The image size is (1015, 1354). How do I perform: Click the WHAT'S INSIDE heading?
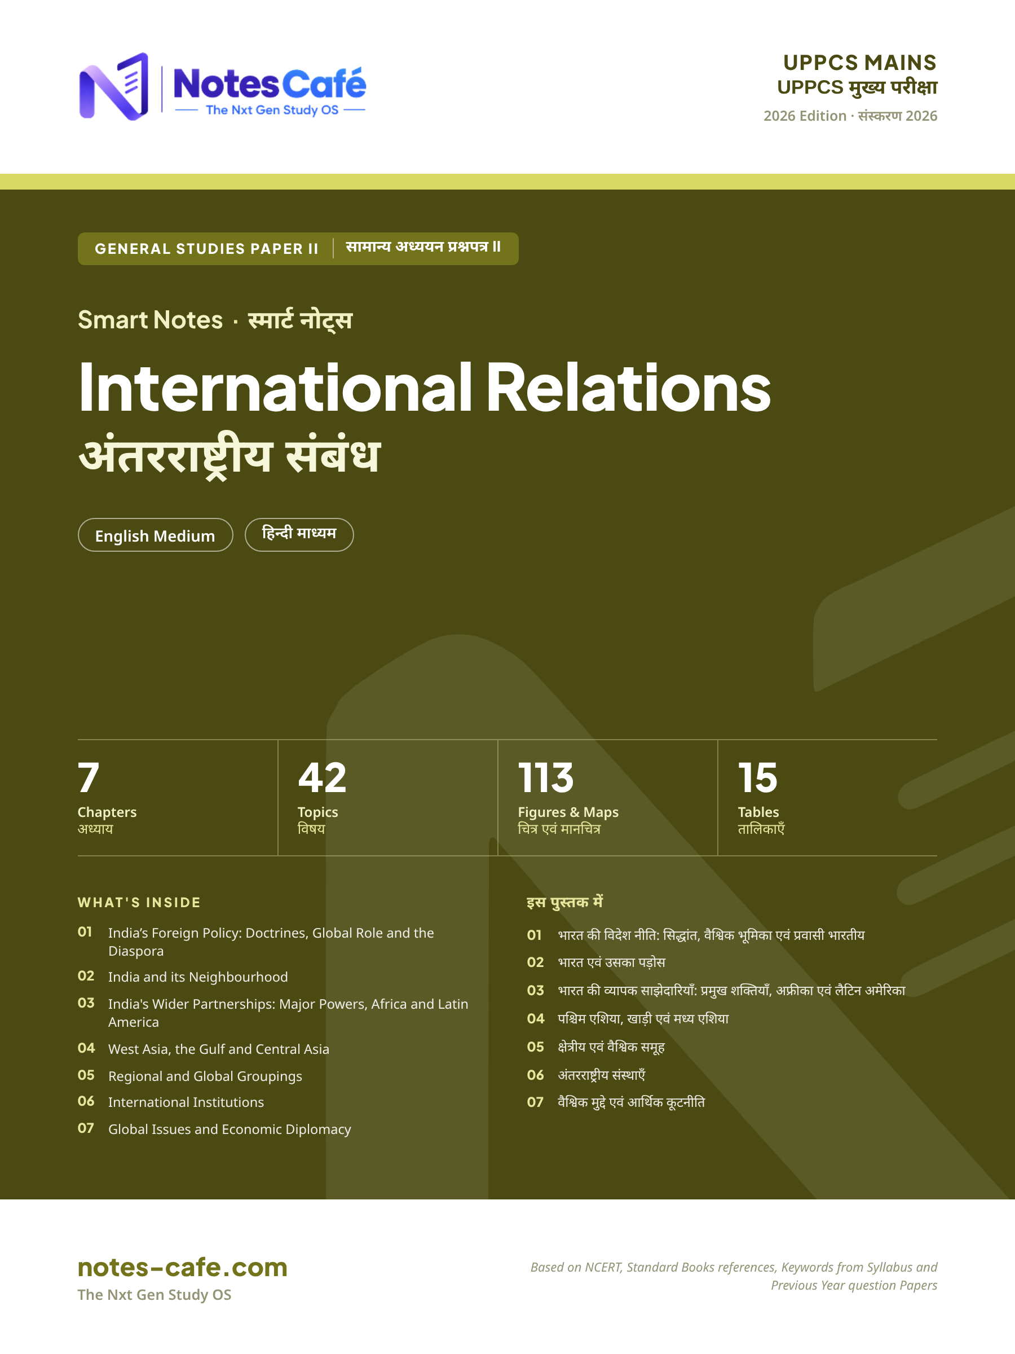point(139,902)
